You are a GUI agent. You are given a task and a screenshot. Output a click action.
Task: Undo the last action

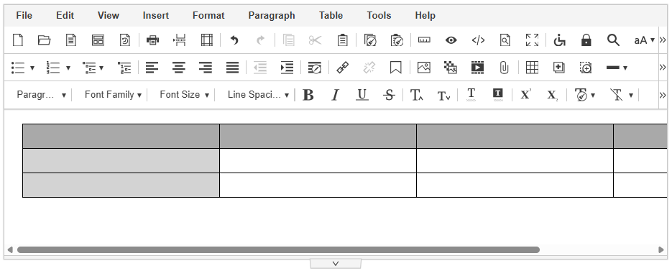point(234,40)
